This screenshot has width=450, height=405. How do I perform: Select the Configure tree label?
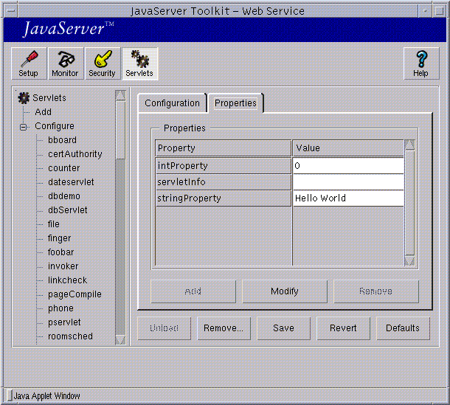point(55,126)
